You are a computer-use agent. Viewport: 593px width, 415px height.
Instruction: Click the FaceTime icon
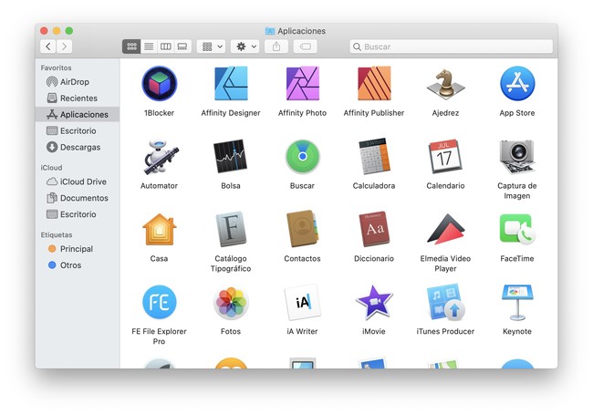click(x=517, y=229)
